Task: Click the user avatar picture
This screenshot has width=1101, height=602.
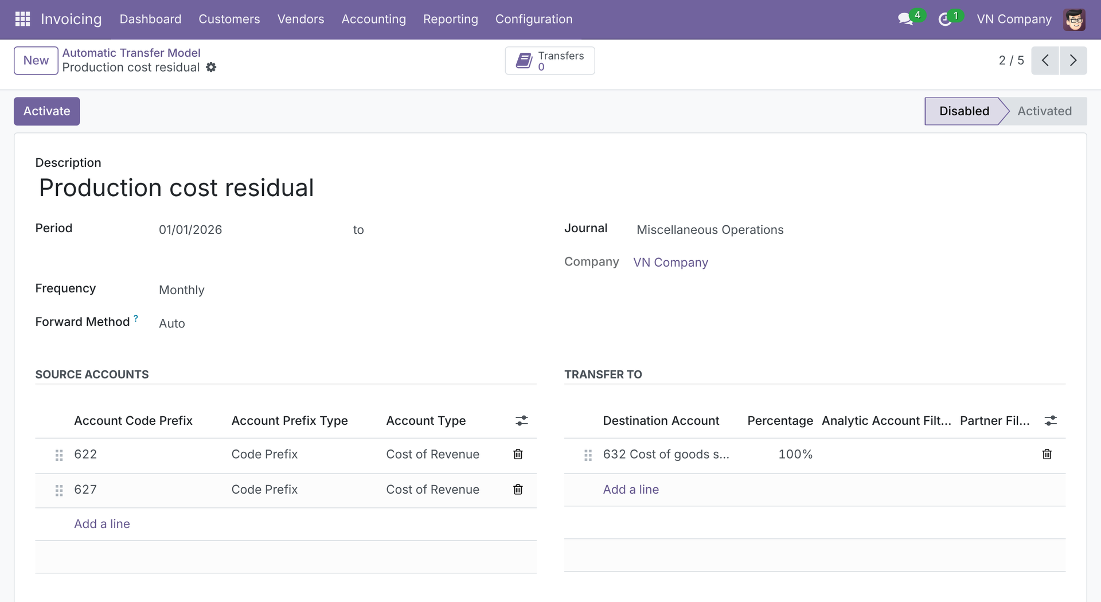Action: pos(1074,19)
